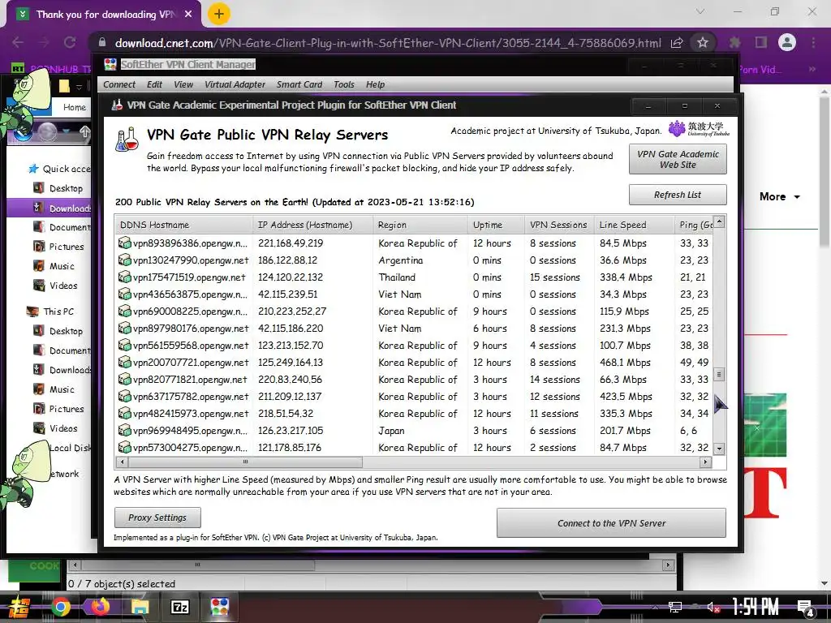
Task: Select server icon for vpn482415973.opengw.net
Action: click(x=124, y=413)
